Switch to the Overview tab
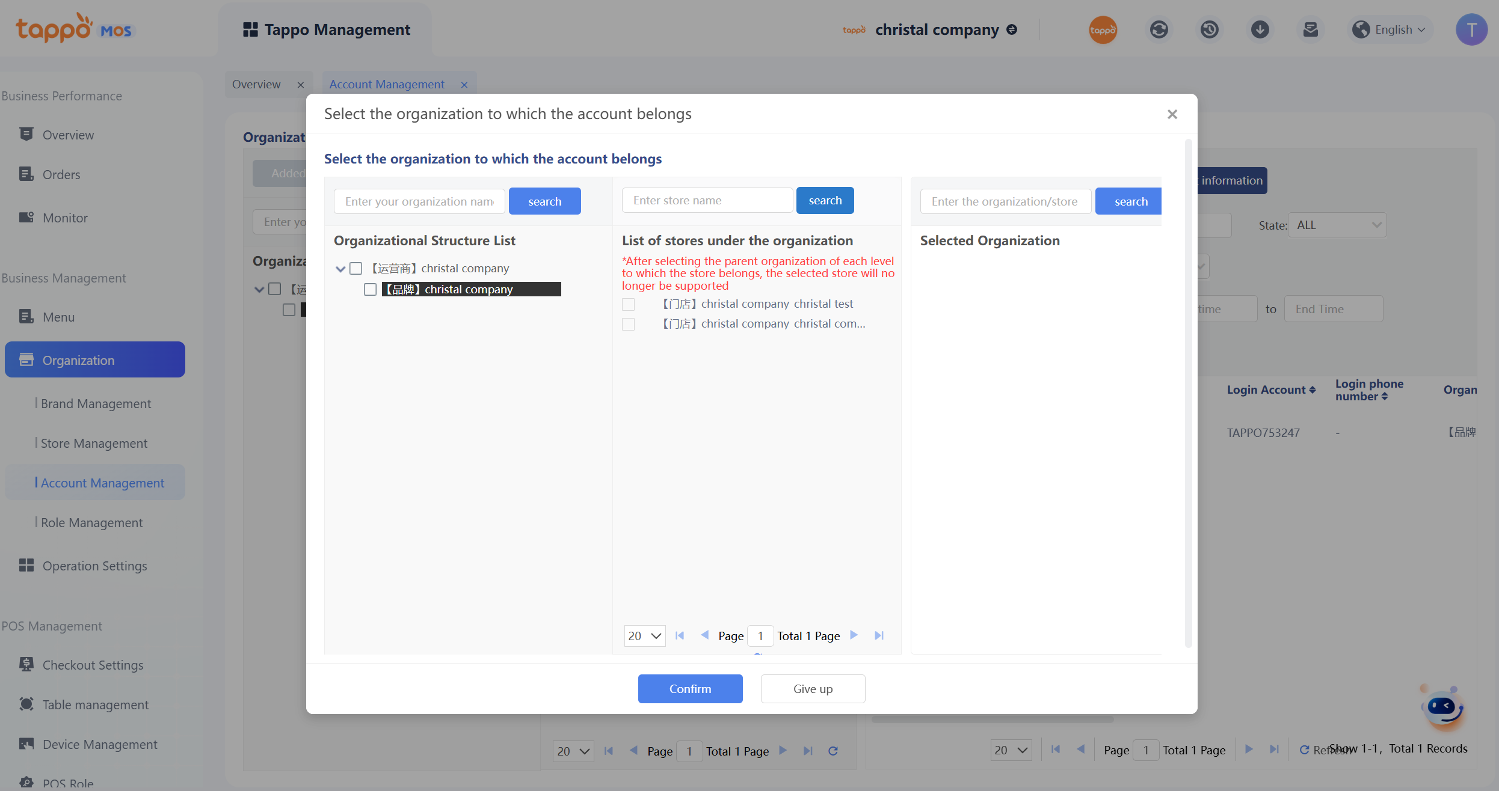1499x791 pixels. tap(257, 84)
